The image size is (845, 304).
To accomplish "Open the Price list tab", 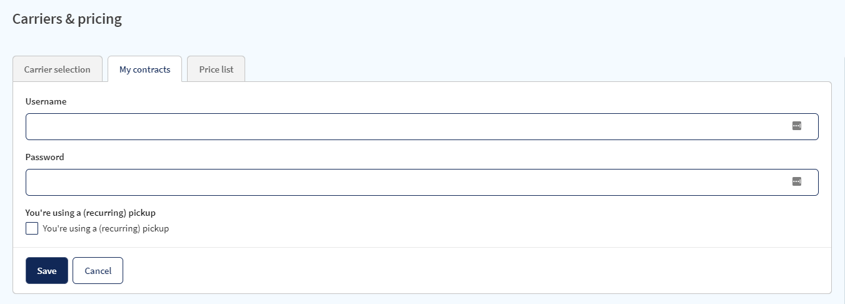I will (216, 69).
